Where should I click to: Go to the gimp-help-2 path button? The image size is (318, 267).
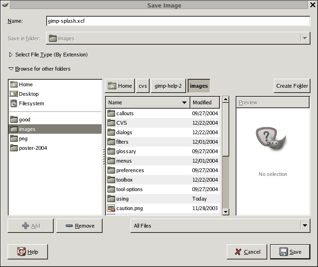click(x=168, y=86)
